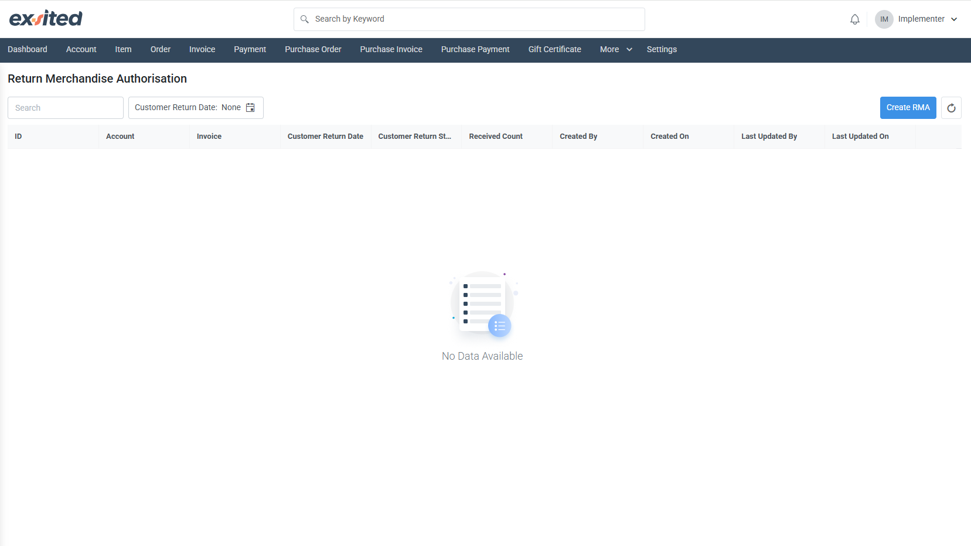Screen dimensions: 971x546
Task: Open the Gift Certificate menu item
Action: click(554, 50)
